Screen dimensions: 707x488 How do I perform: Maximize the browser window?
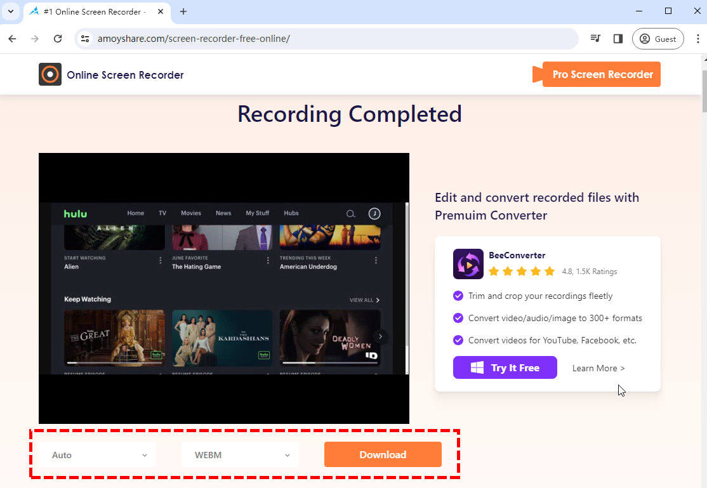[x=668, y=11]
